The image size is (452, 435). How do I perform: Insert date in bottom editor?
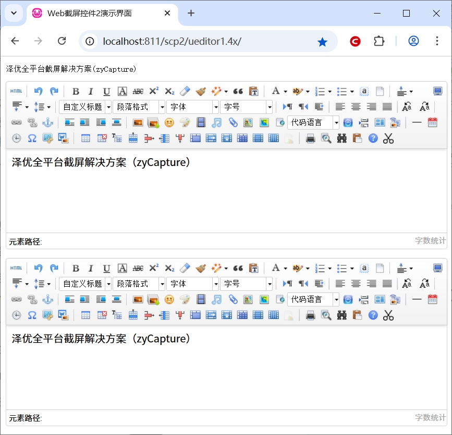[x=432, y=299]
